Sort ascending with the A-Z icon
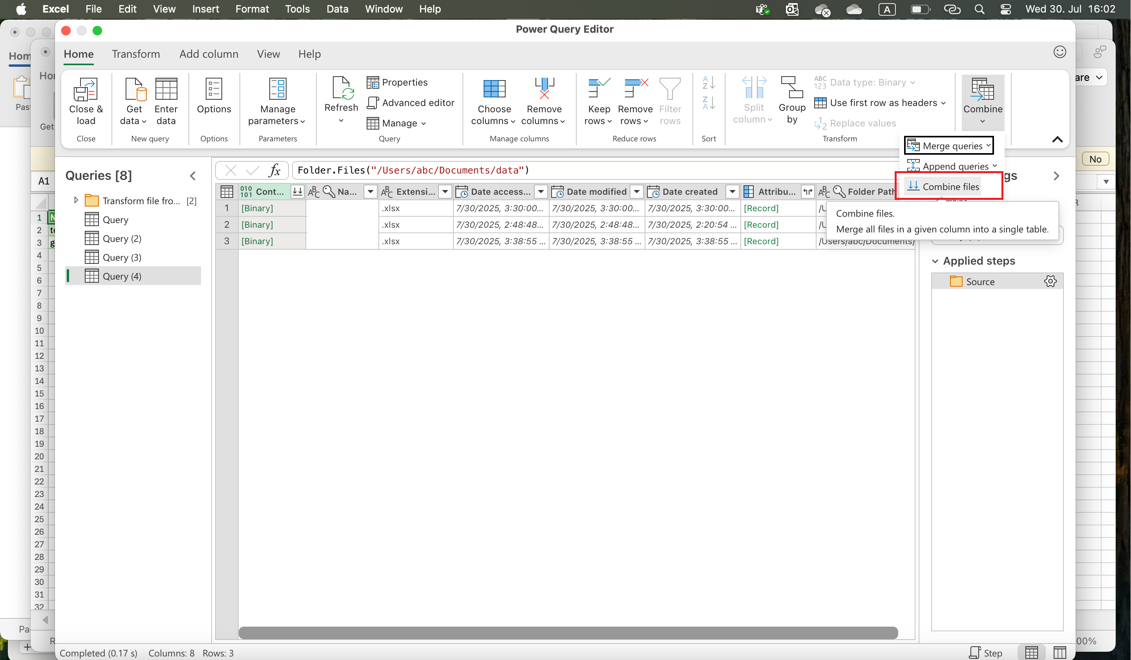 coord(709,82)
